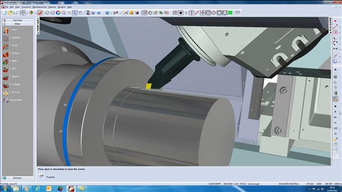Click the color wheel shading icon
Image resolution: width=342 pixels, height=192 pixels.
[x=58, y=13]
